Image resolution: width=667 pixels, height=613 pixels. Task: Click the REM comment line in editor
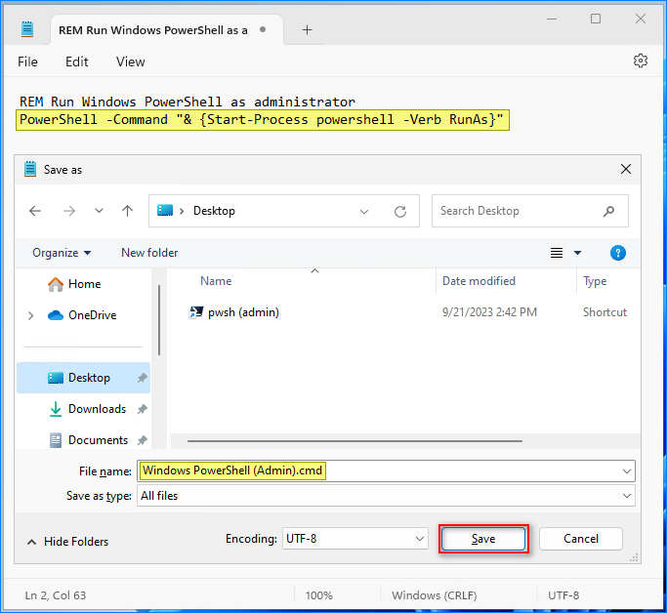coord(188,102)
